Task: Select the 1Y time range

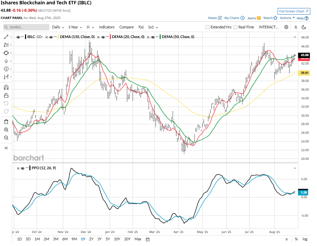Action: (x=83, y=239)
